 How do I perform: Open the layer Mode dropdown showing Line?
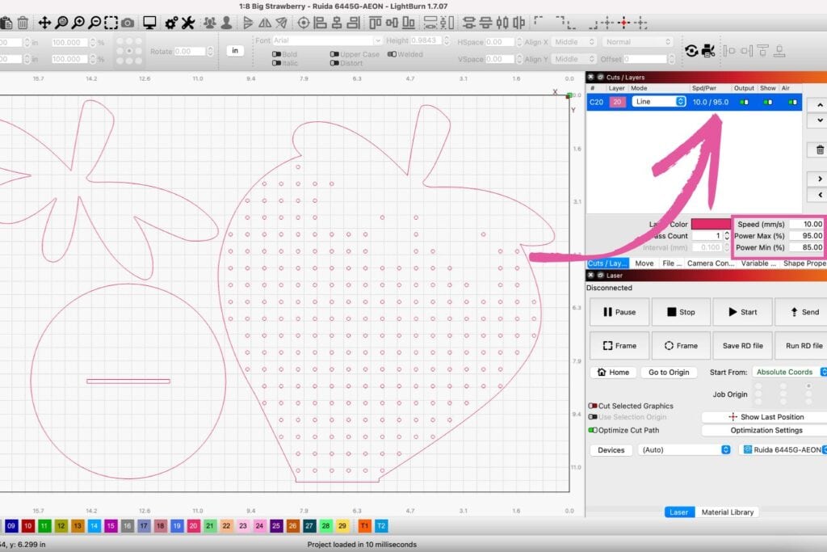coord(659,101)
